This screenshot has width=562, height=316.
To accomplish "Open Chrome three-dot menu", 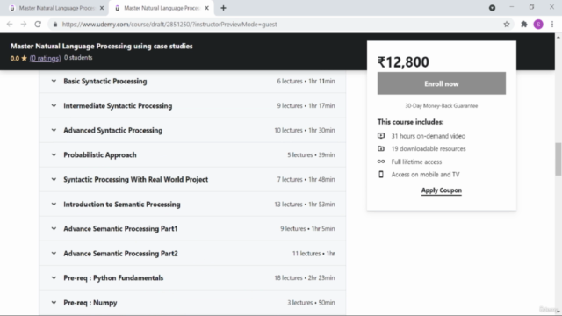I will [x=552, y=25].
